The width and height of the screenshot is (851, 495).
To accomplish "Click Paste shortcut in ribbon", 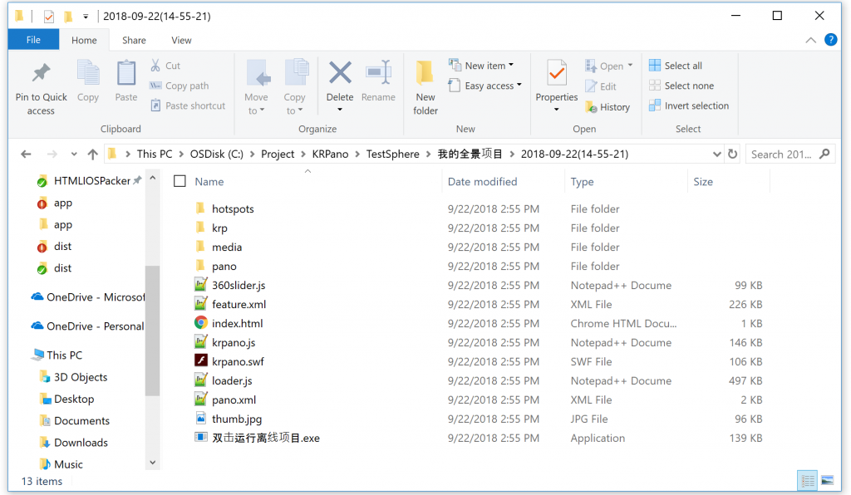I will 188,105.
